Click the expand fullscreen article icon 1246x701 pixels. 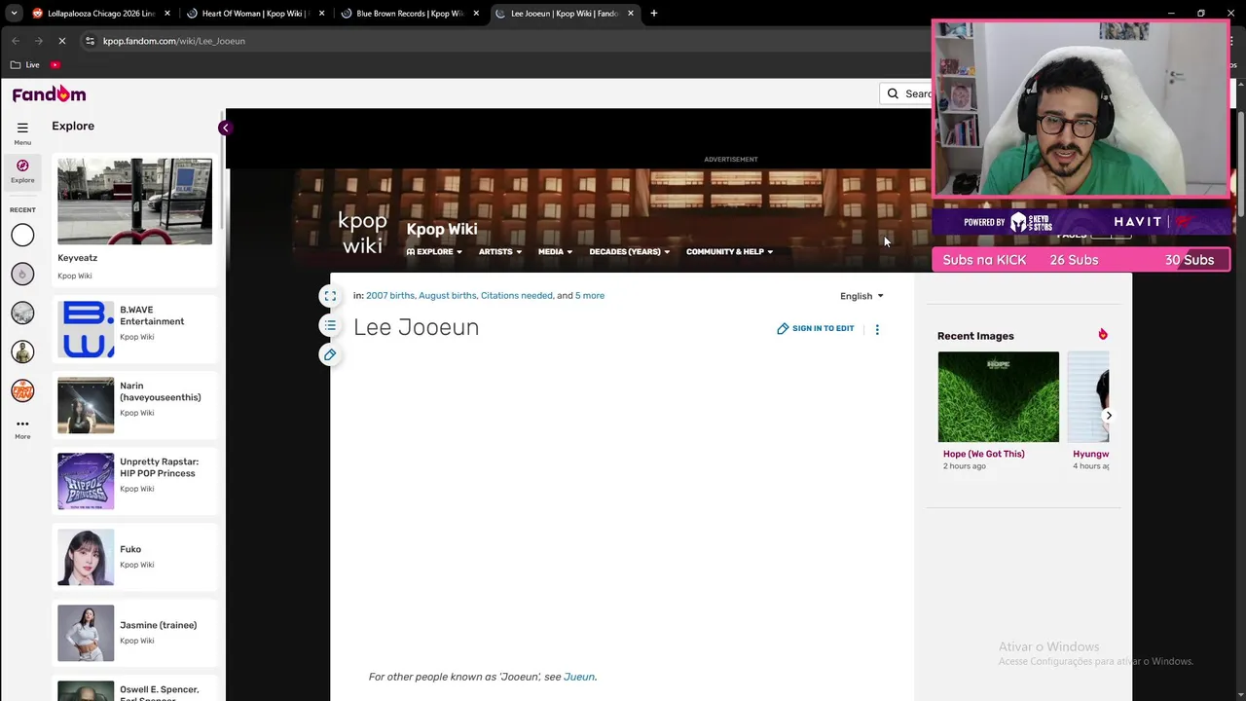coord(330,296)
